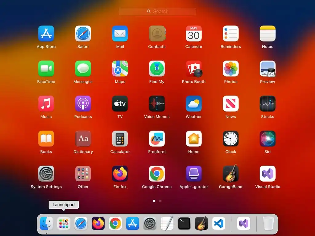
Task: Open System Settings in the Launchpad grid
Action: point(46,174)
